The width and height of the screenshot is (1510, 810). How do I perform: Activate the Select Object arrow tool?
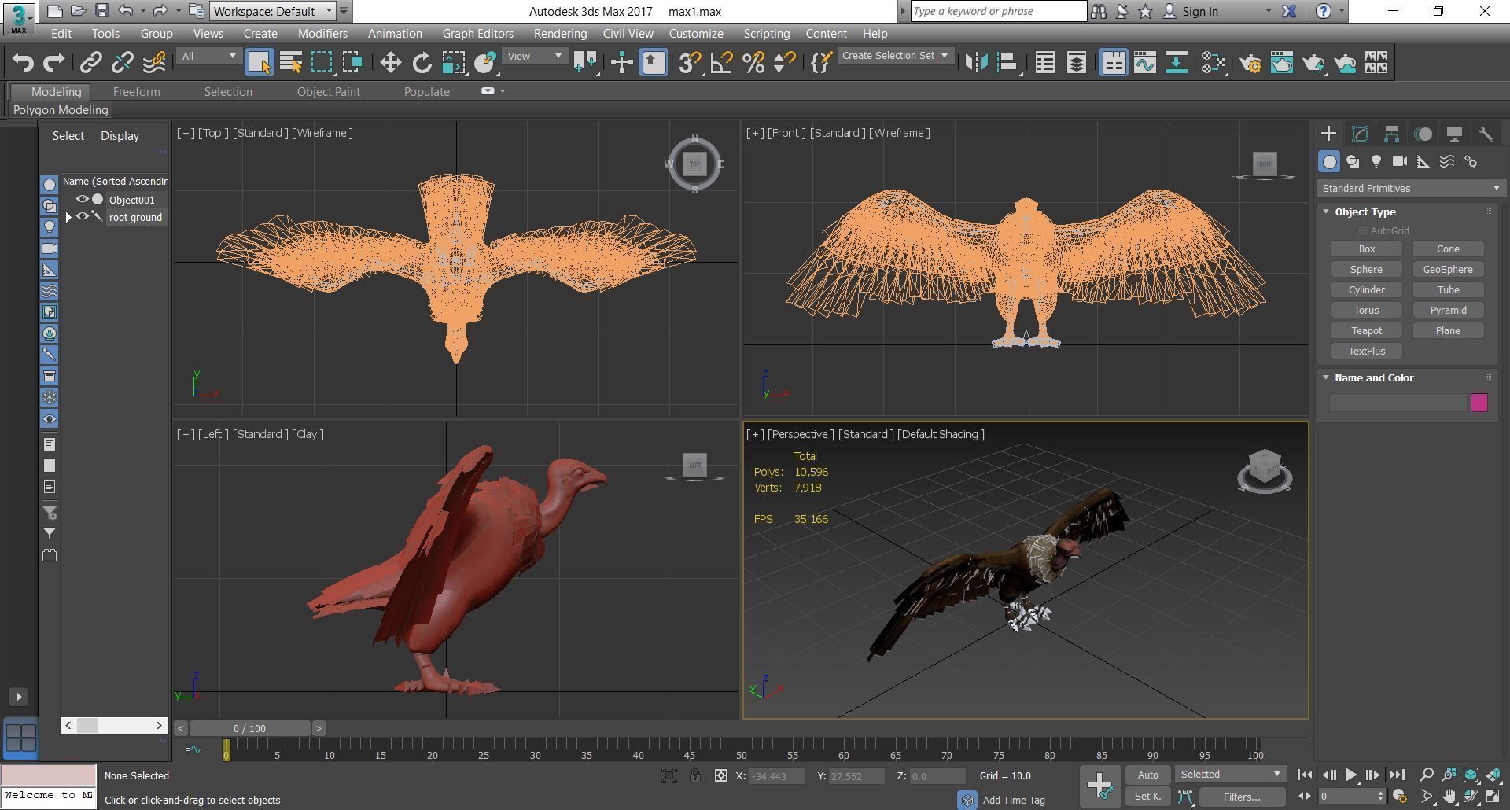[259, 62]
